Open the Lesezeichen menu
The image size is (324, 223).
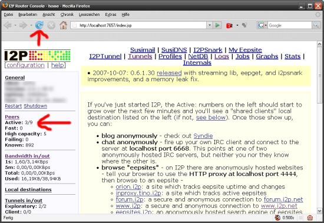(x=90, y=15)
